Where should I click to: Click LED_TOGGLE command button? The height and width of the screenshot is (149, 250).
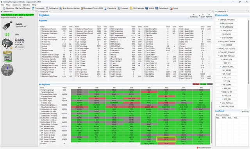(226, 103)
